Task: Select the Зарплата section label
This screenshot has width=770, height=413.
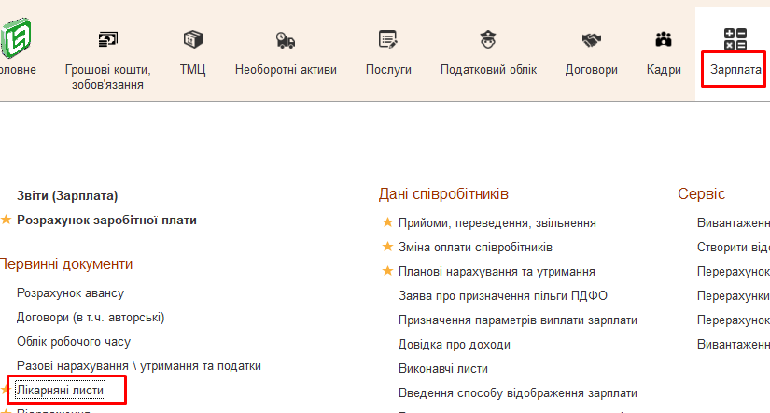Action: (x=735, y=70)
